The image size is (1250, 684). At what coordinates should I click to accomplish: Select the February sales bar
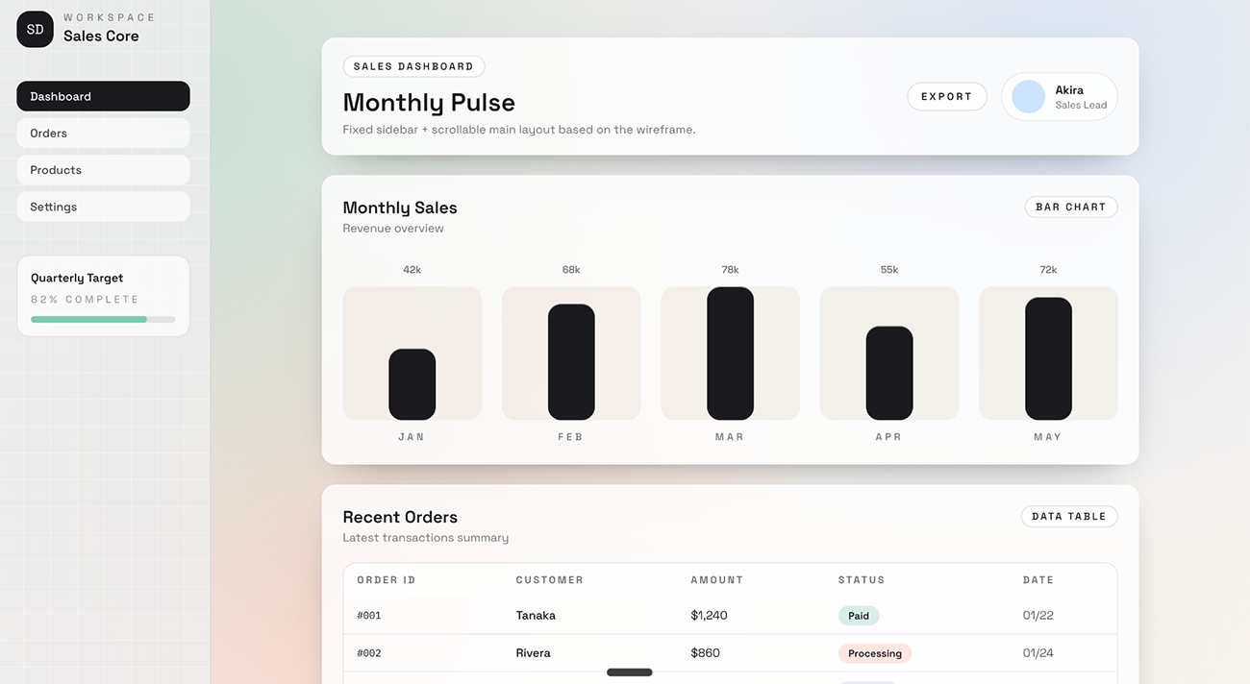[571, 362]
